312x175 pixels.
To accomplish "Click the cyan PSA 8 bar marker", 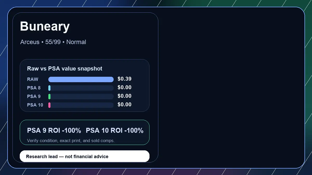I will (49, 88).
